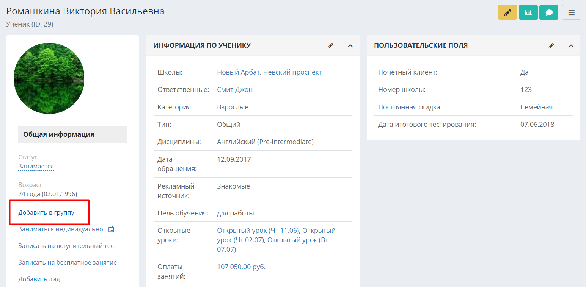This screenshot has height=287, width=586.
Task: Open responsible person Смит Джон
Action: coord(235,89)
